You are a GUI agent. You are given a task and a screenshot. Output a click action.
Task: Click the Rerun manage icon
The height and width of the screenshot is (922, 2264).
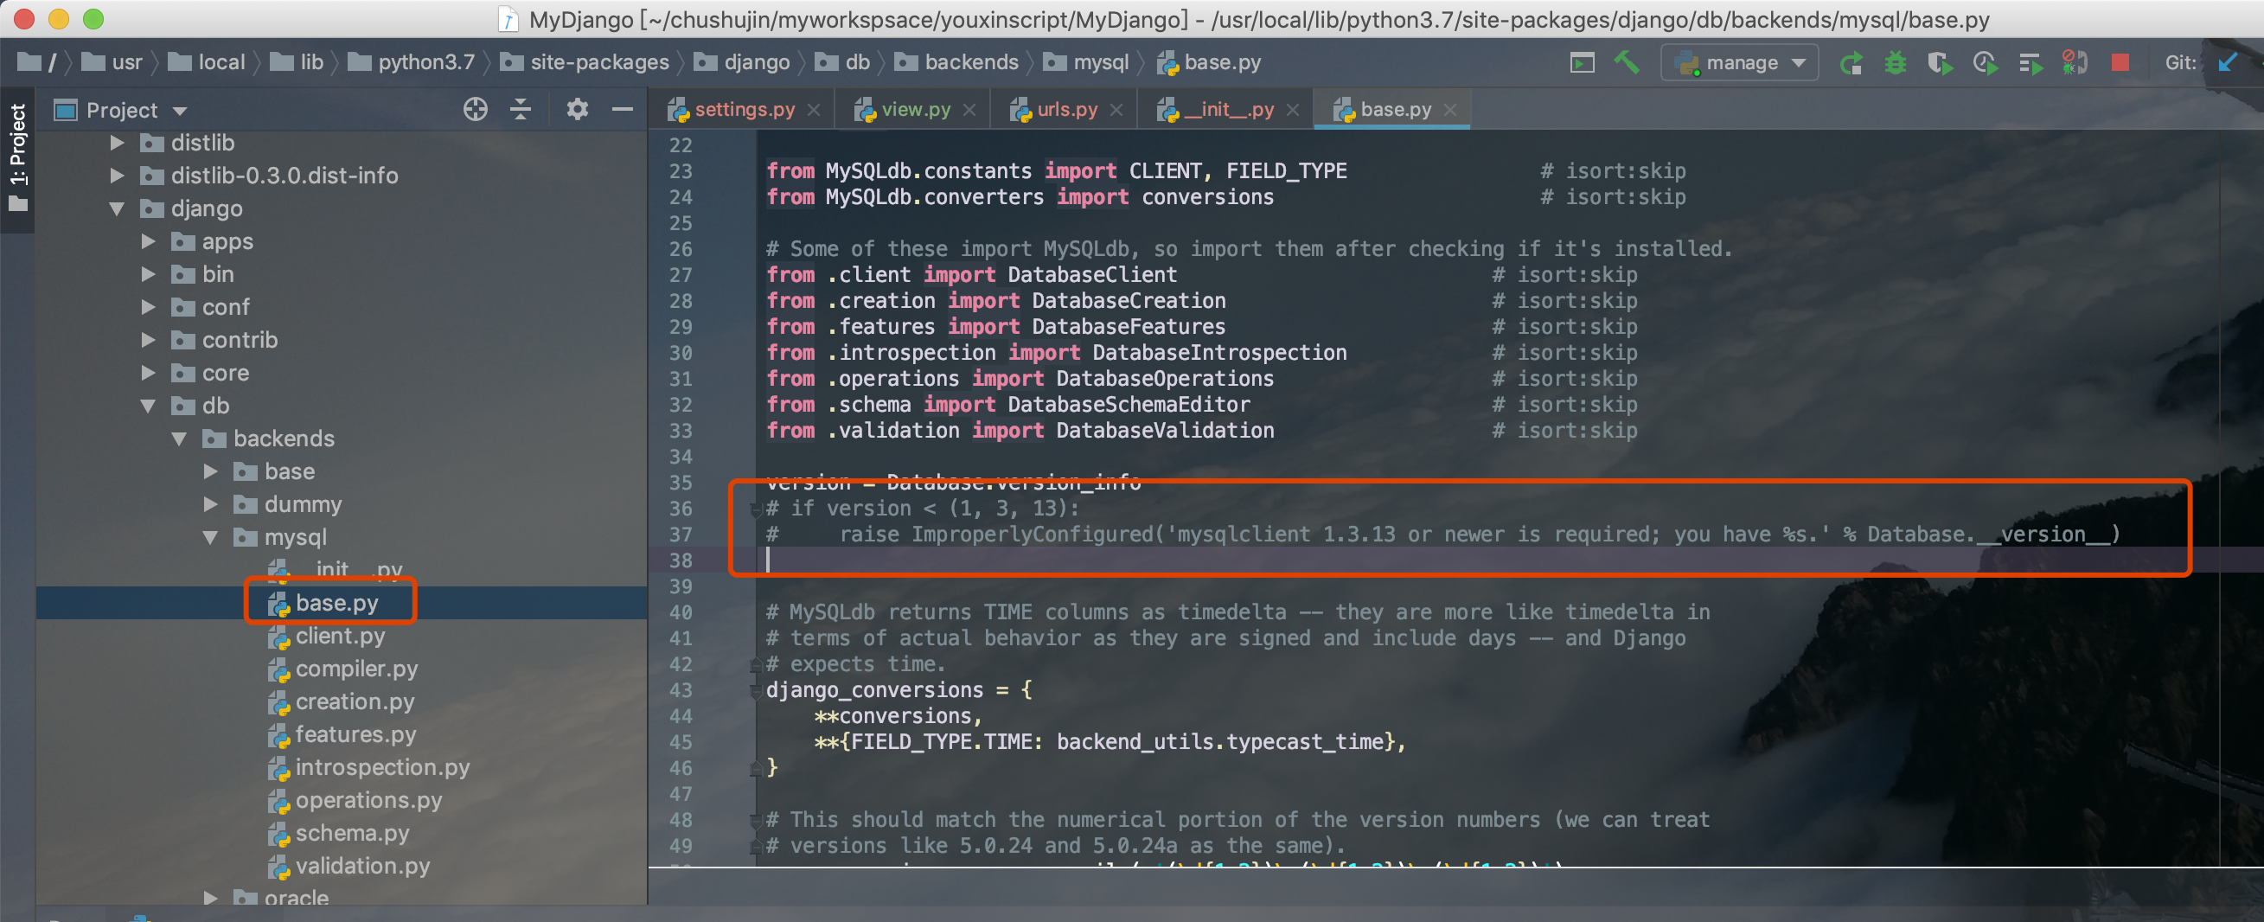coord(1851,62)
